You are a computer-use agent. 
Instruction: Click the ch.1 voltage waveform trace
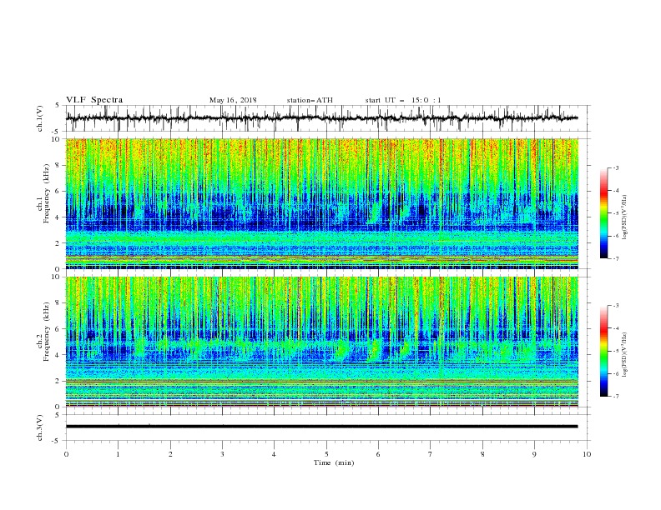pos(321,118)
